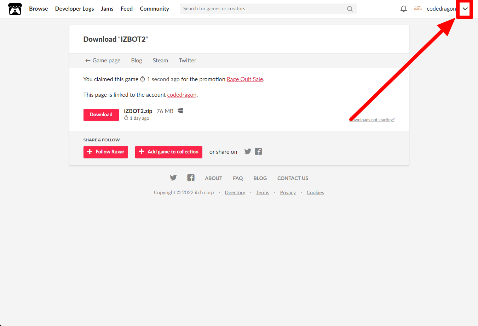Open the Steam tab

[x=160, y=61]
